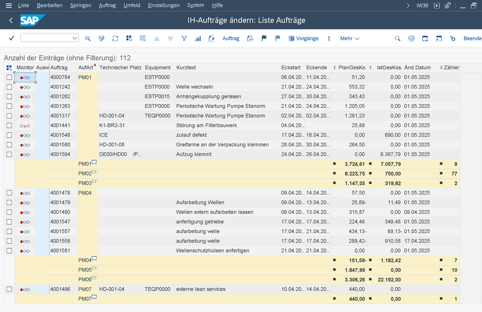Image resolution: width=482 pixels, height=312 pixels.
Task: Open the Einstellungen menu
Action: tap(163, 5)
